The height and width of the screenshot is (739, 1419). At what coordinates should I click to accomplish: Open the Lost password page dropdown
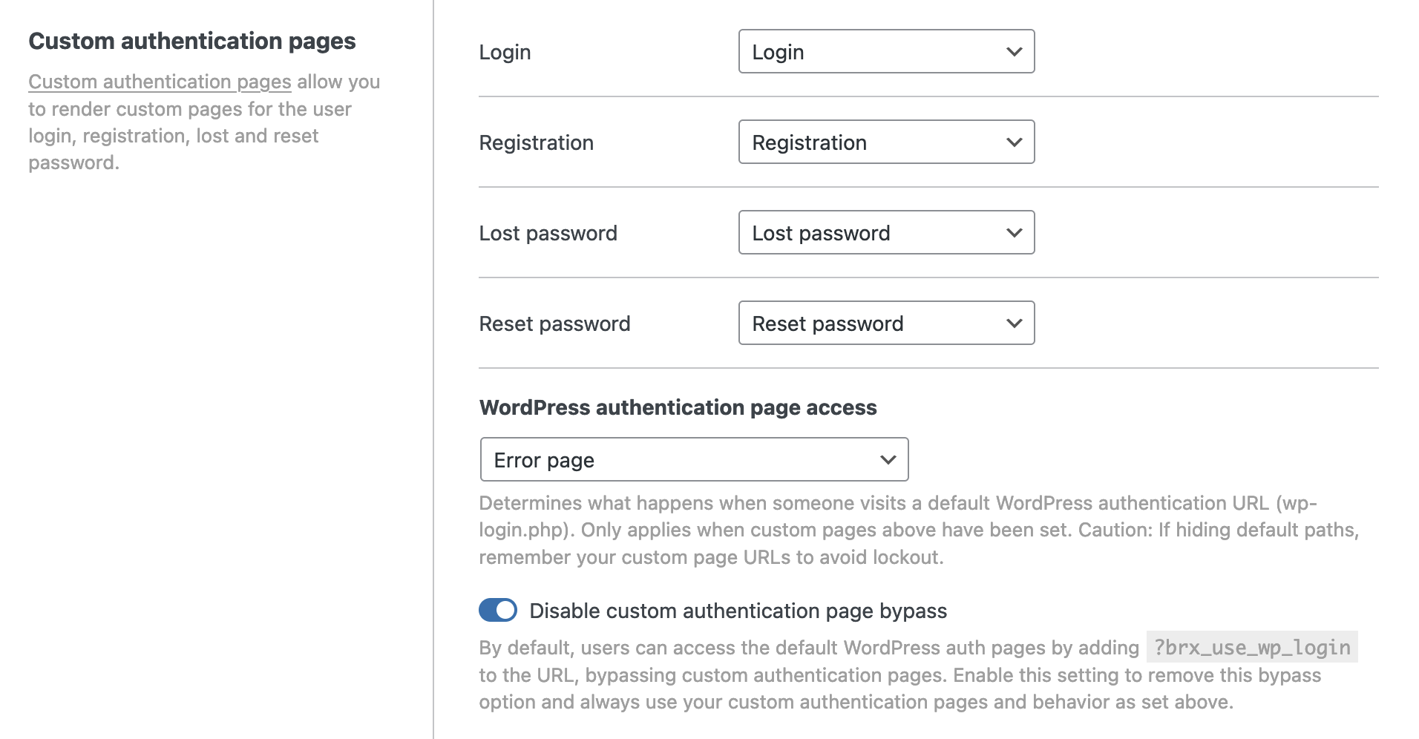[x=886, y=232]
